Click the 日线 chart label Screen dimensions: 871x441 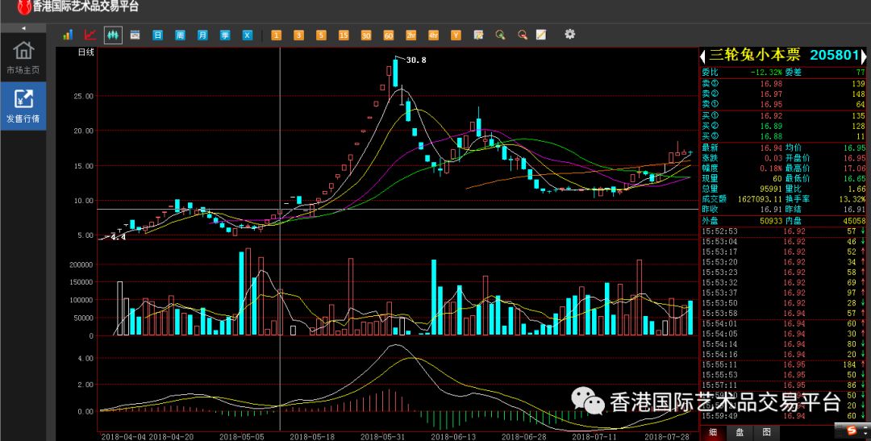click(x=86, y=52)
